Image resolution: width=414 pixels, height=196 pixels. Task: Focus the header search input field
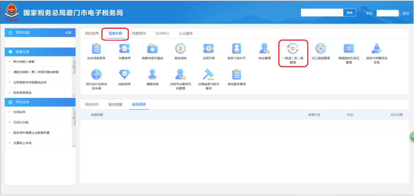(x=322, y=13)
